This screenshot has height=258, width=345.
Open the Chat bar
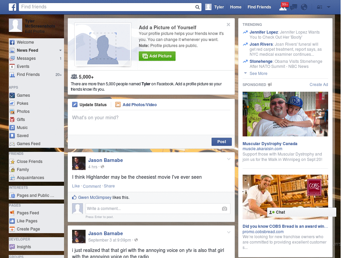pos(302,212)
